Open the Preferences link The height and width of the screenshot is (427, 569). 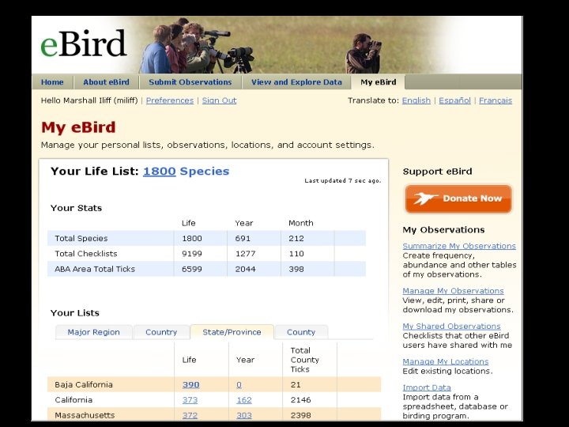click(169, 100)
